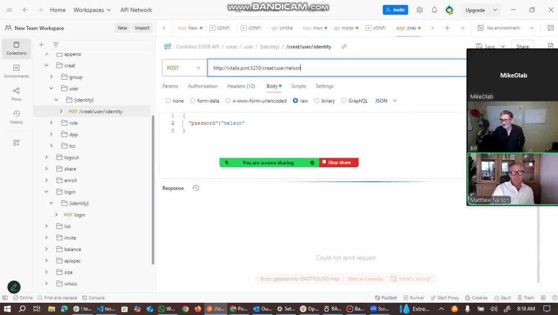The width and height of the screenshot is (558, 315).
Task: Select the POST login request
Action: click(74, 215)
